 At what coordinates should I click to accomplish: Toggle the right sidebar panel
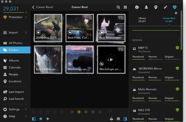[x=125, y=119]
